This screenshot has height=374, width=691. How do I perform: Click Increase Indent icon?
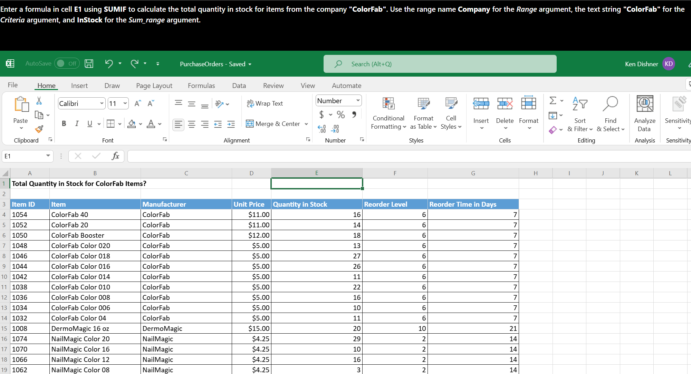coord(231,124)
